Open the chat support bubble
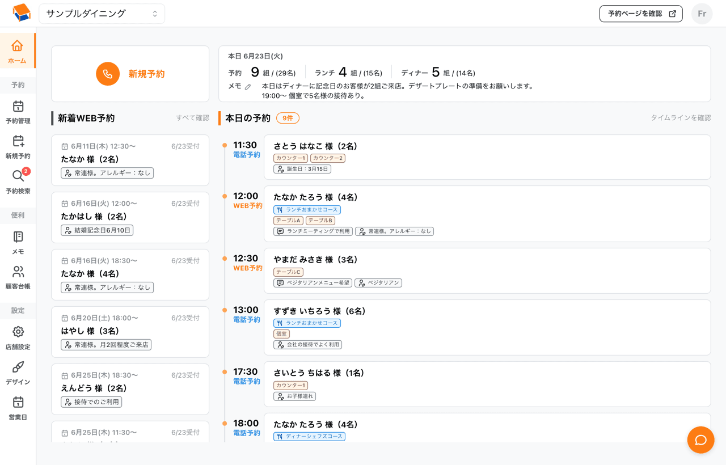 point(700,440)
